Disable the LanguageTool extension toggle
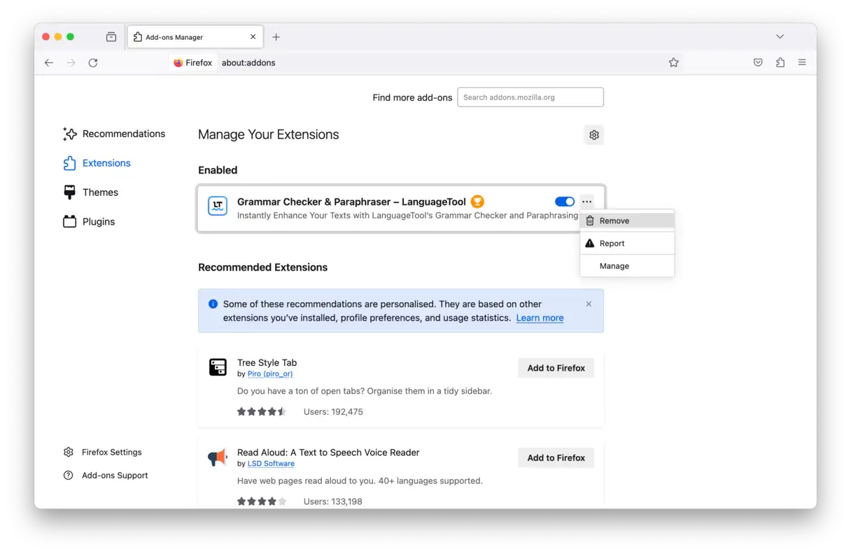Image resolution: width=851 pixels, height=554 pixels. tap(564, 202)
